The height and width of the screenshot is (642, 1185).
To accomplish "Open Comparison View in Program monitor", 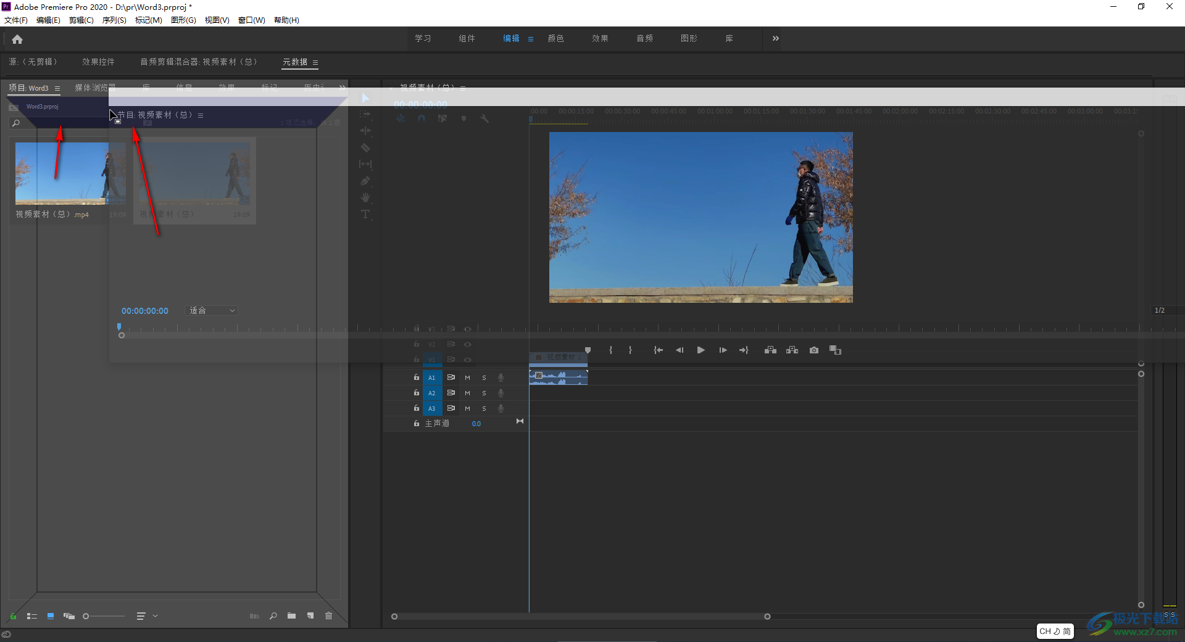I will (836, 350).
